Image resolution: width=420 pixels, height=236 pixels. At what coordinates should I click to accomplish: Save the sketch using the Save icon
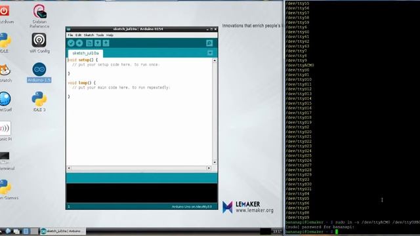[x=106, y=43]
